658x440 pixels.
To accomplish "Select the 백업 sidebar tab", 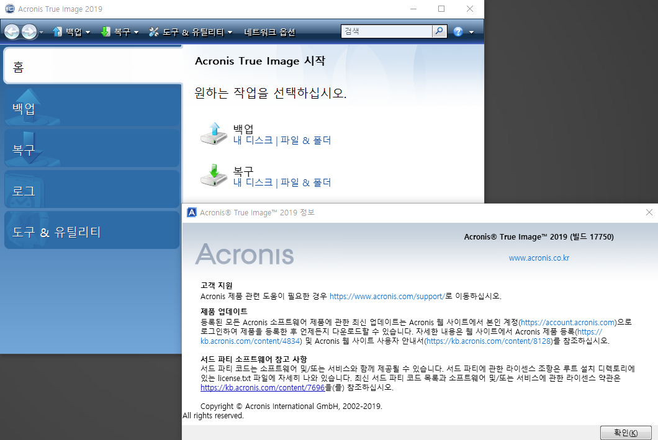I will pyautogui.click(x=92, y=107).
